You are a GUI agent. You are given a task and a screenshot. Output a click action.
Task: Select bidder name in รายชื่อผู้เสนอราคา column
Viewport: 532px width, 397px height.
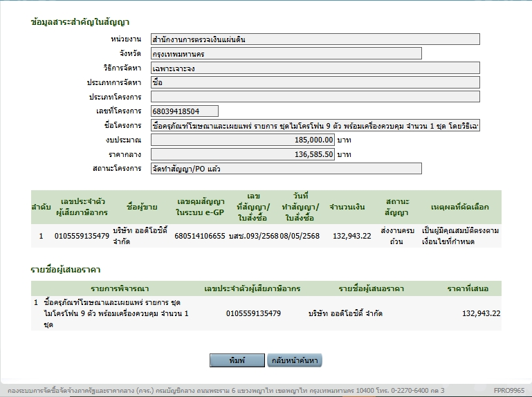pos(346,313)
